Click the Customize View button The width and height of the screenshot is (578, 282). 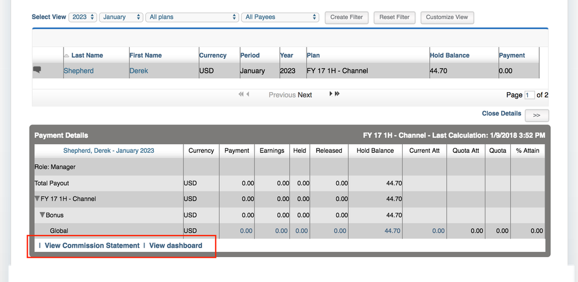point(447,17)
